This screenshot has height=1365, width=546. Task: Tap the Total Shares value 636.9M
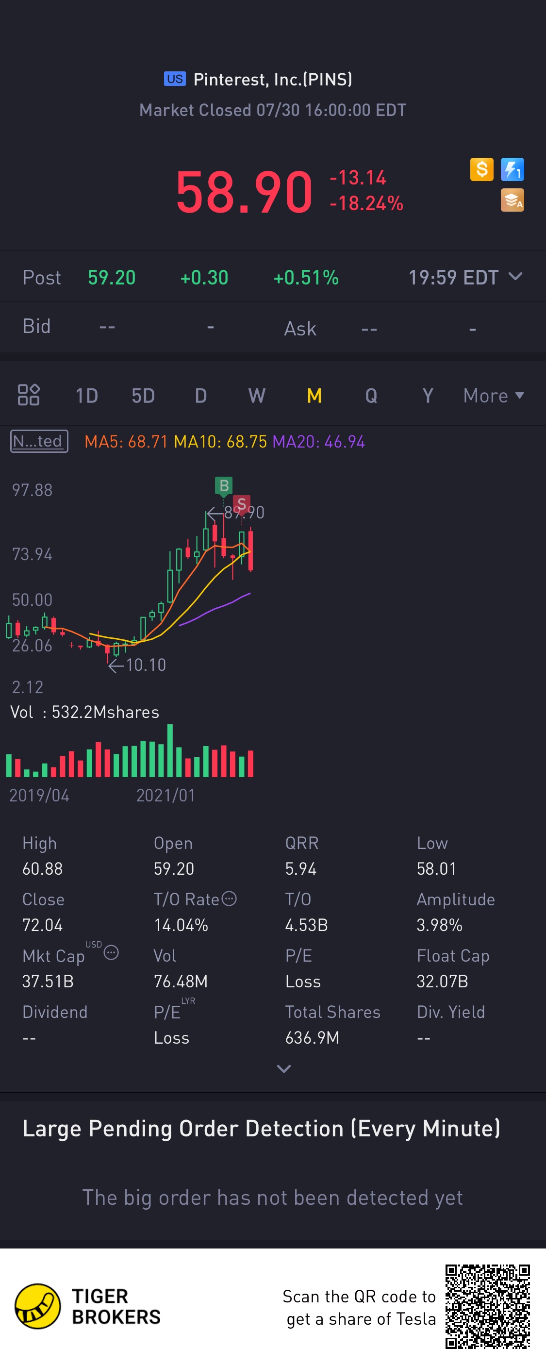[313, 1037]
